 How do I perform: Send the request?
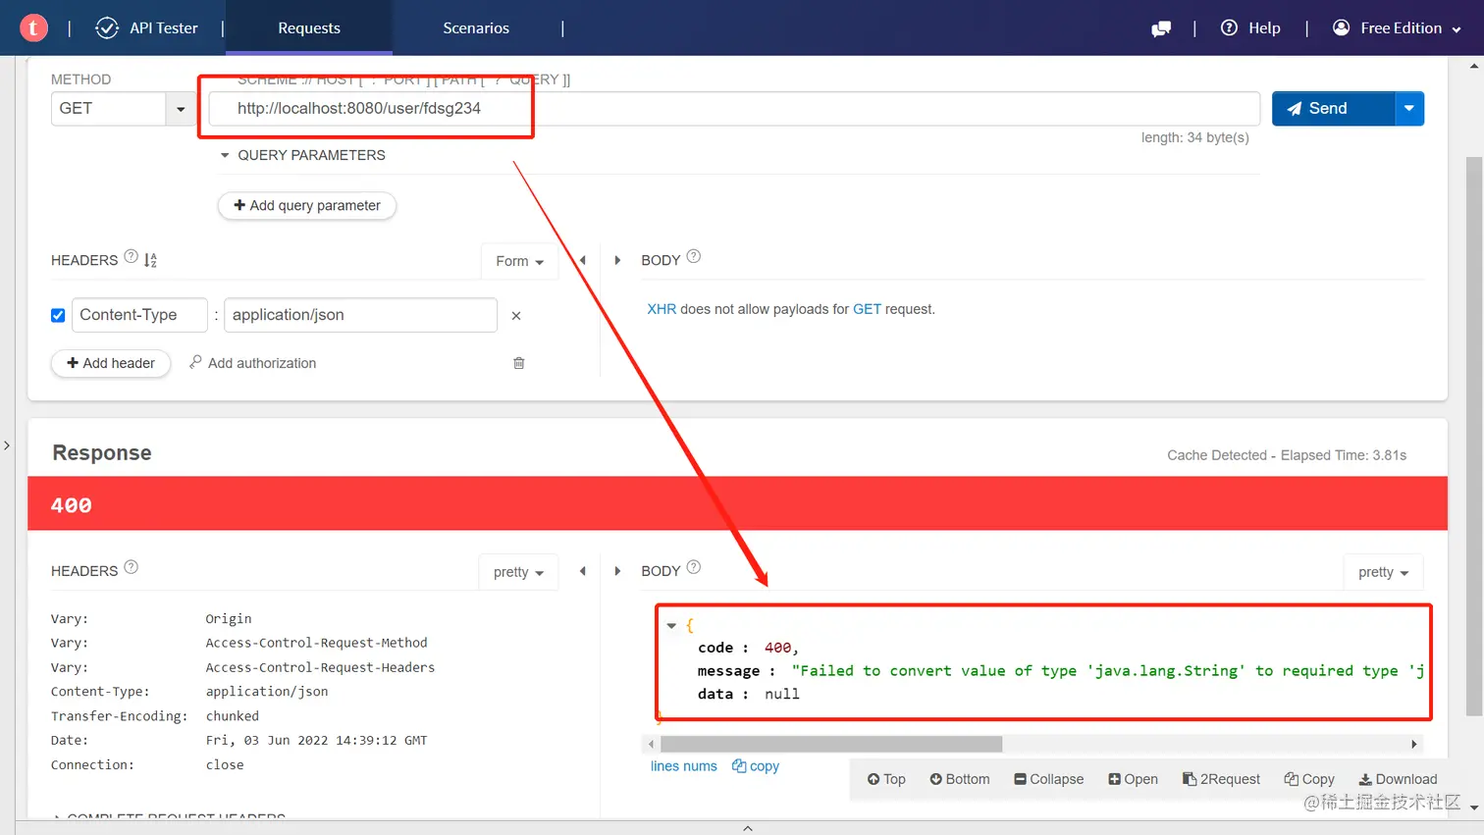coord(1333,108)
